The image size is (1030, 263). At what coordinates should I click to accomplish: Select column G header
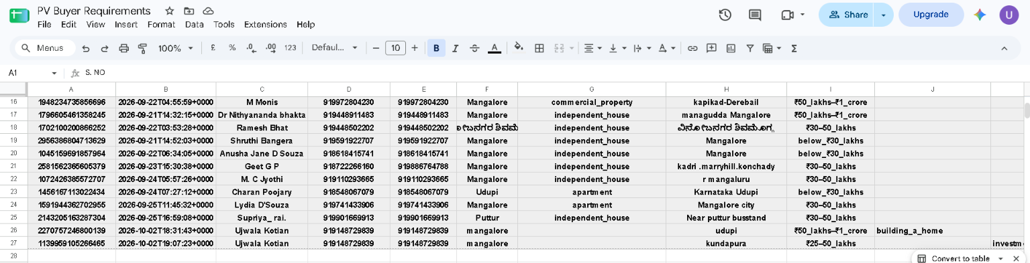591,89
